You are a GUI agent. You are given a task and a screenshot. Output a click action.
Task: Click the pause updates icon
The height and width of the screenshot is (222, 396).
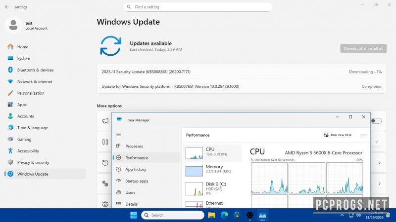[105, 142]
